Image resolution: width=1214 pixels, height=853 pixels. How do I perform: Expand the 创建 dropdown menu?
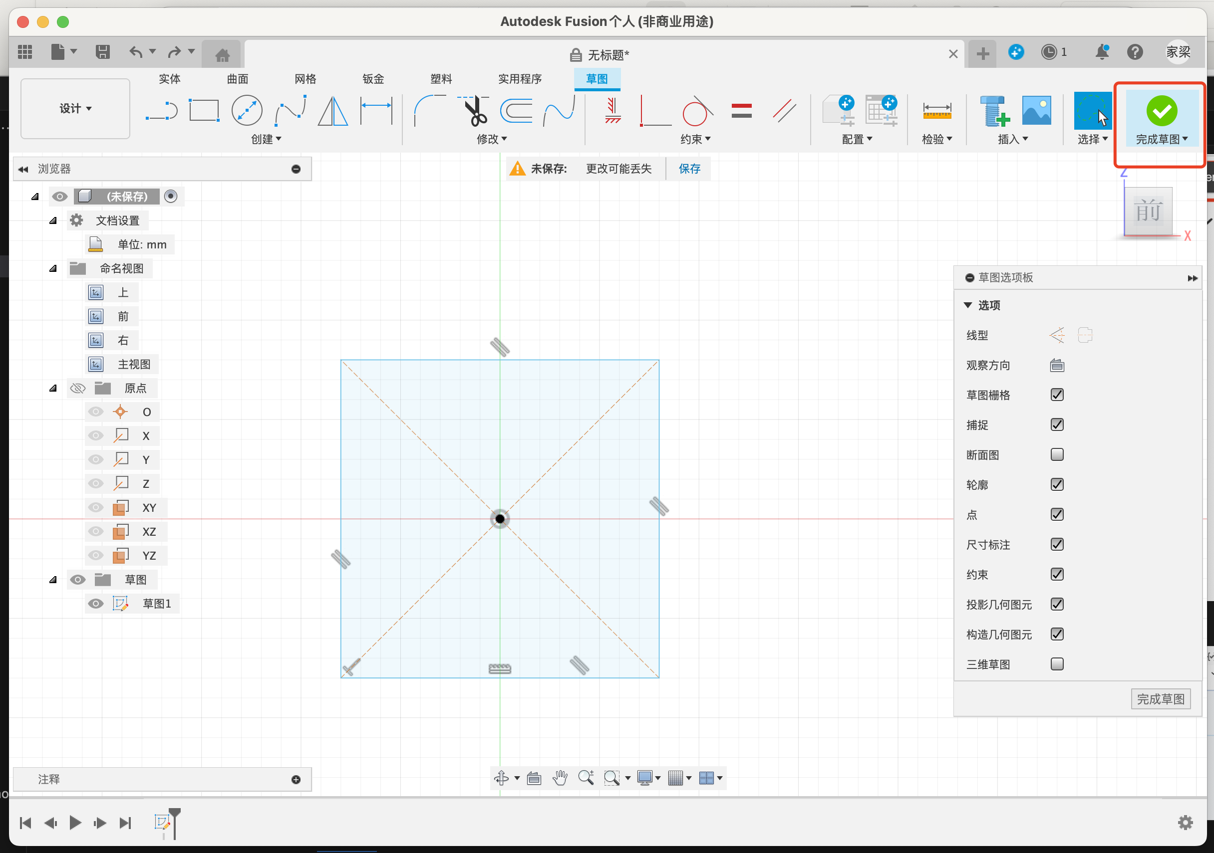pos(266,139)
